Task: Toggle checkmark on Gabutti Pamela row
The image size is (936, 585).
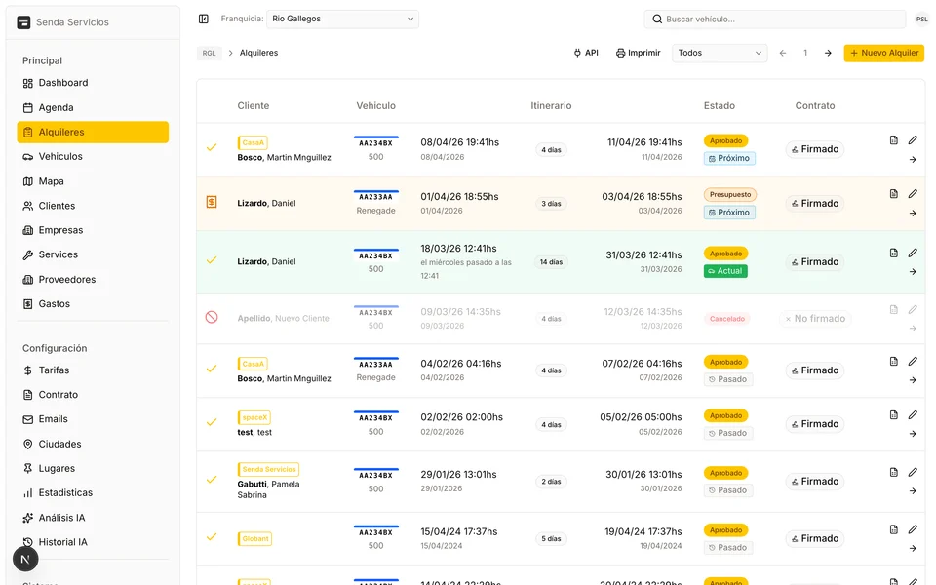Action: click(x=212, y=480)
